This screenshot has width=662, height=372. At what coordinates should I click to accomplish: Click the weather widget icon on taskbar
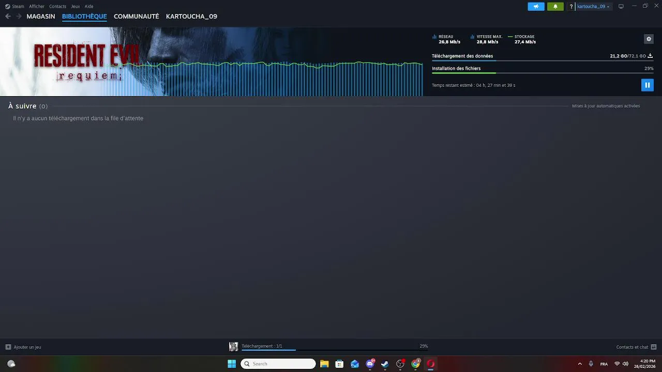pyautogui.click(x=11, y=364)
